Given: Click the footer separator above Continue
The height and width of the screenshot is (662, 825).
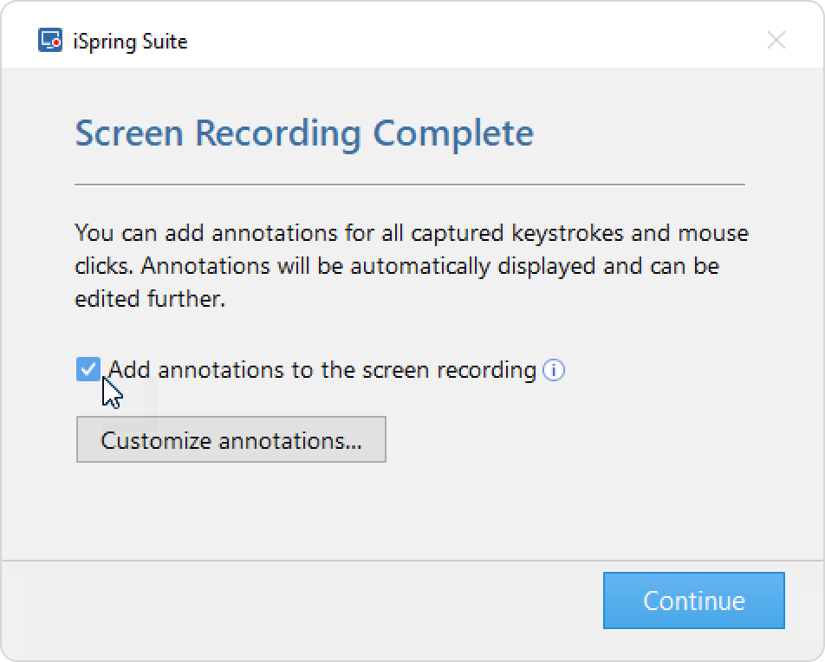Looking at the screenshot, I should [x=412, y=561].
